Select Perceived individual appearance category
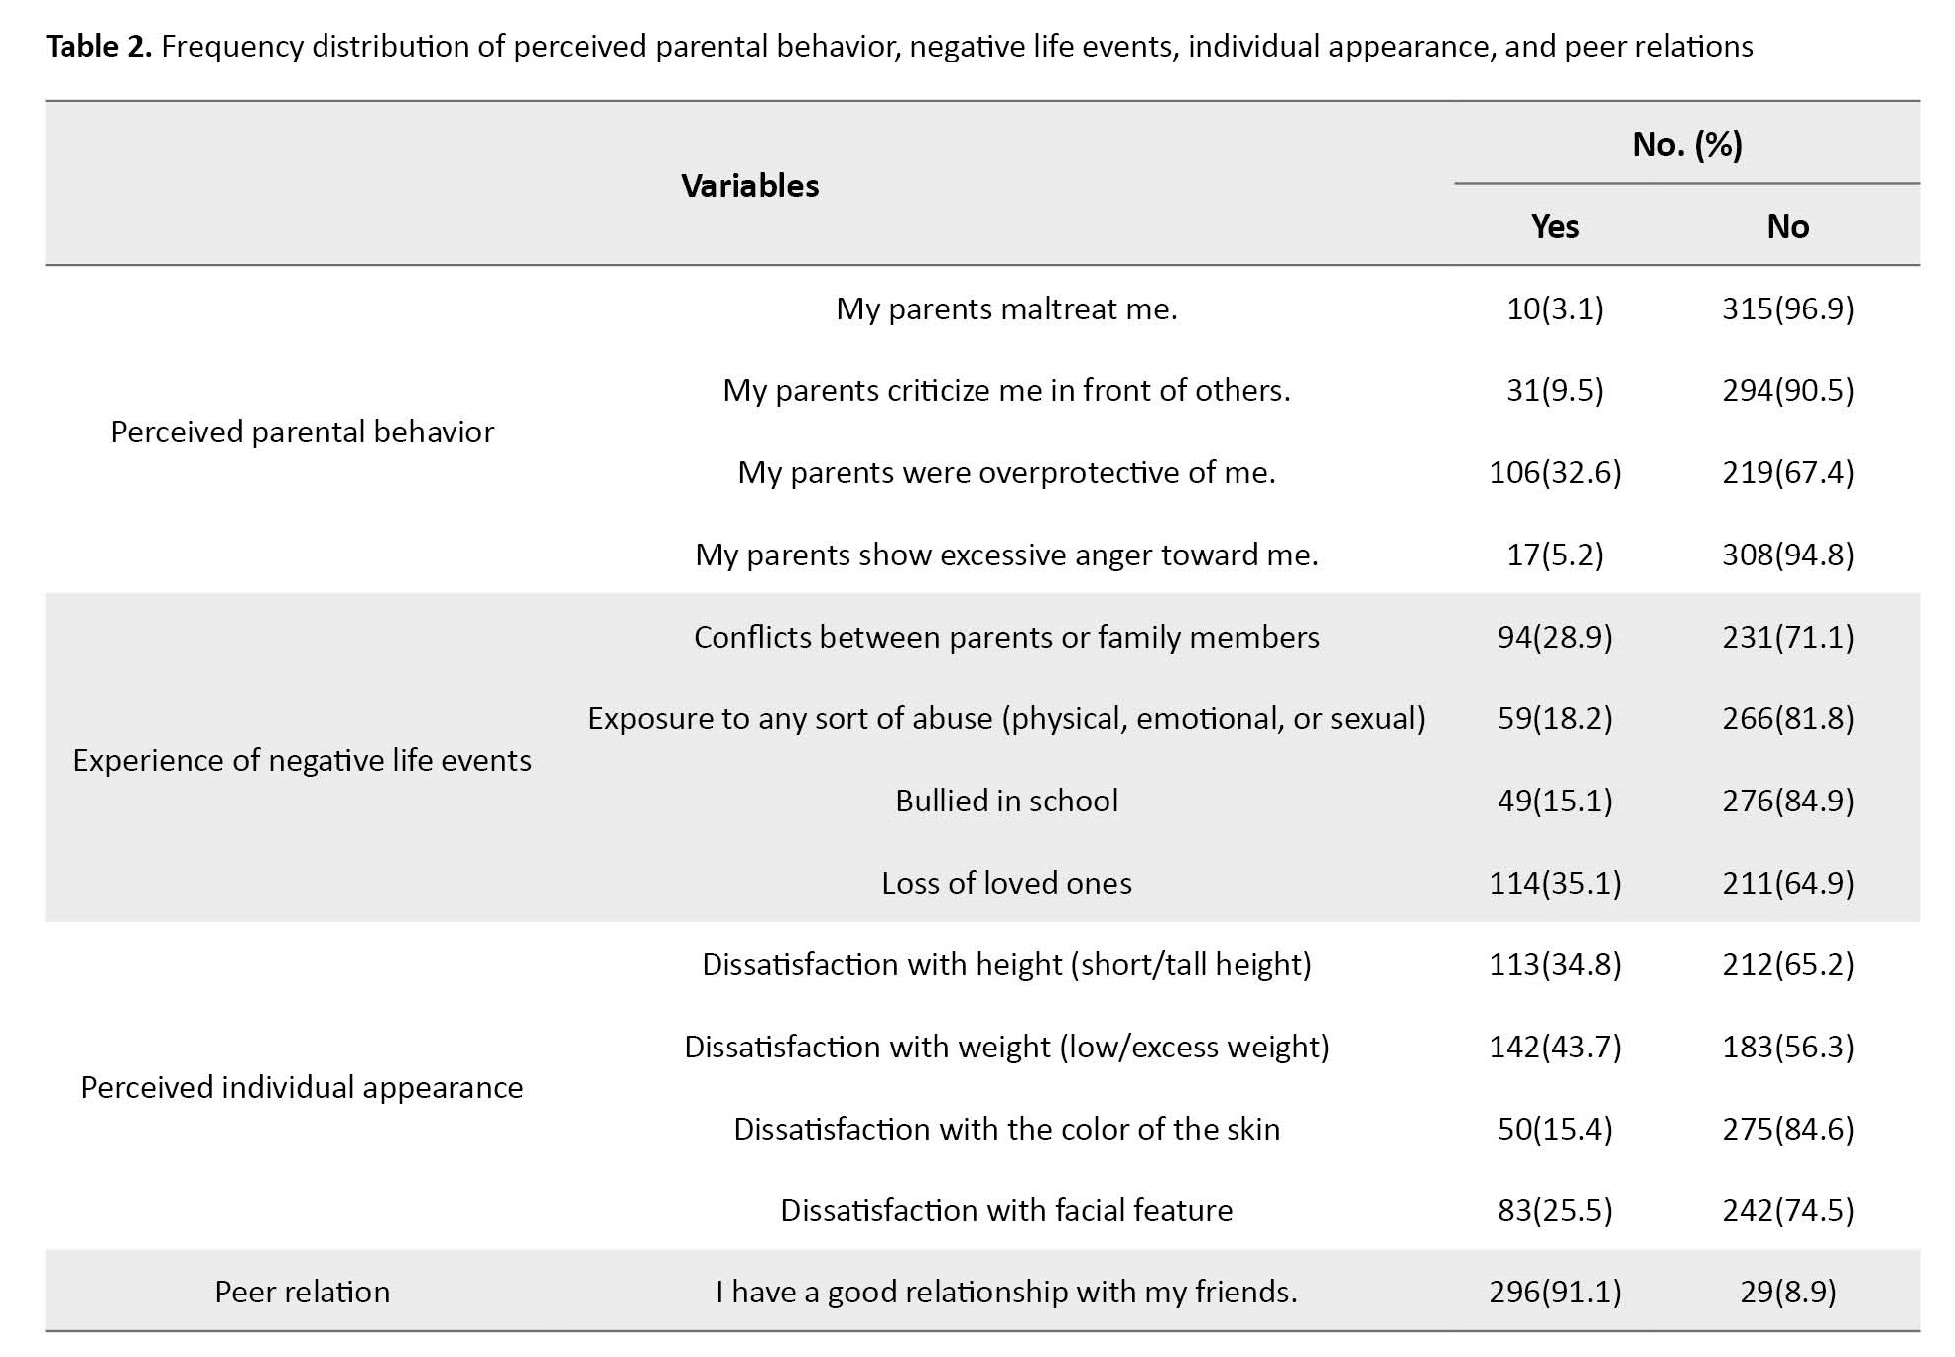 [x=302, y=1087]
